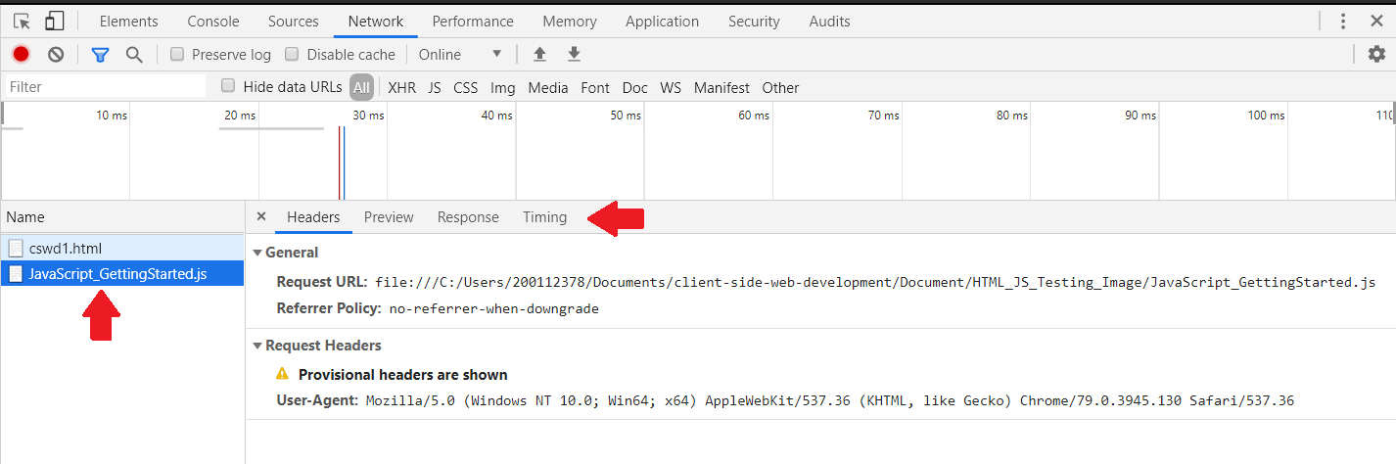Click the cswd1.html file icon

(x=16, y=248)
